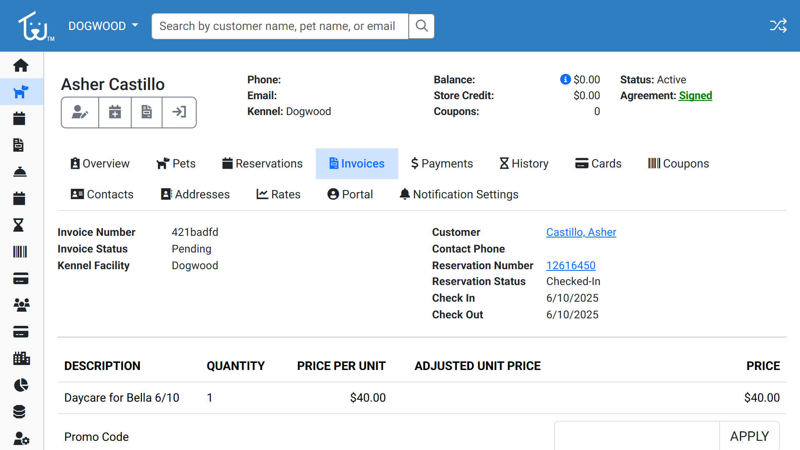
Task: Open reservation number 12616450 link
Action: 570,265
